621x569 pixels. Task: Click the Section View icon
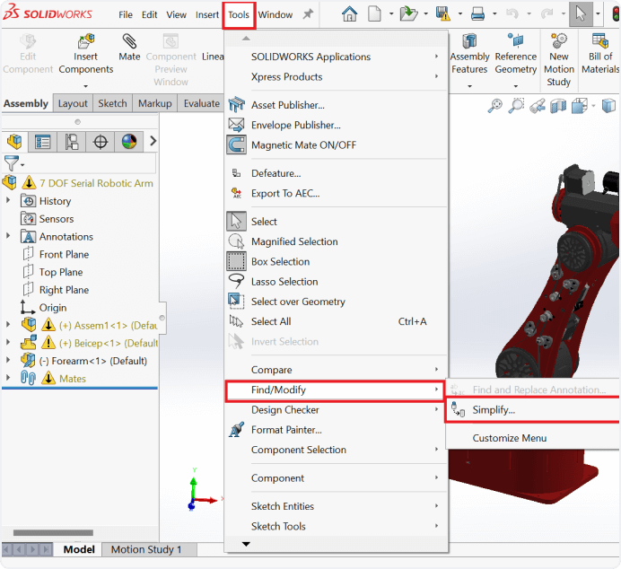[558, 106]
